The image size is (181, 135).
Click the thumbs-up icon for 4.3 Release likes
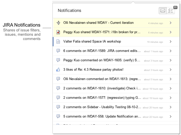point(58,69)
